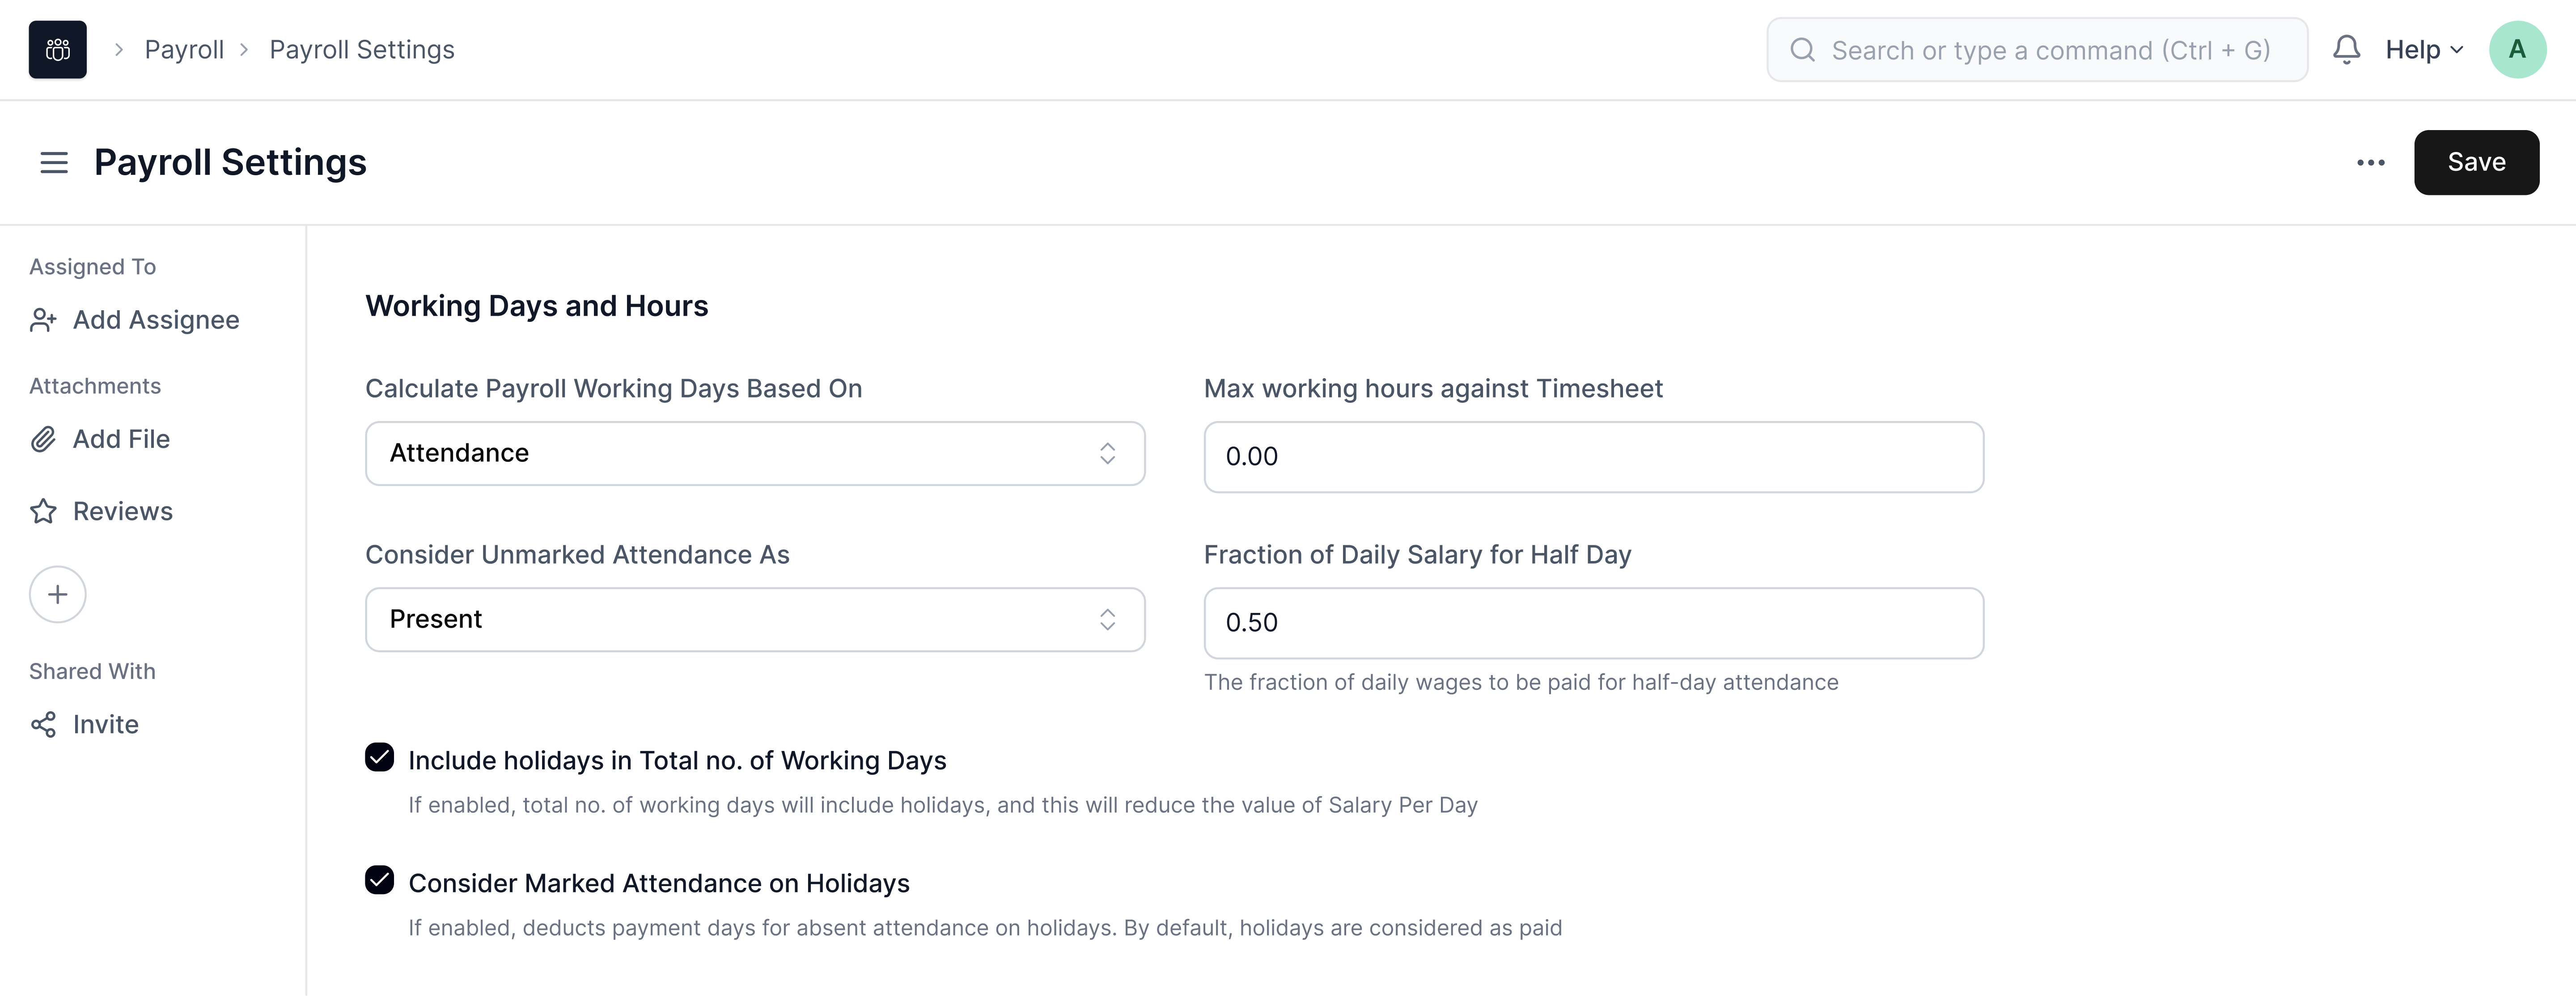
Task: Open the user avatar menu
Action: pos(2516,50)
